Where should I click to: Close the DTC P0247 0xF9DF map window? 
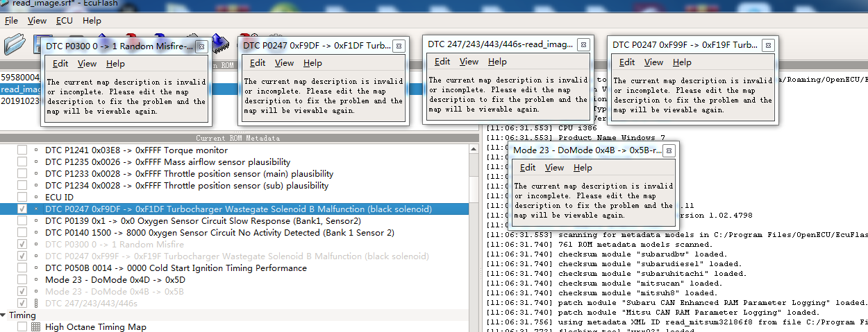(x=398, y=46)
